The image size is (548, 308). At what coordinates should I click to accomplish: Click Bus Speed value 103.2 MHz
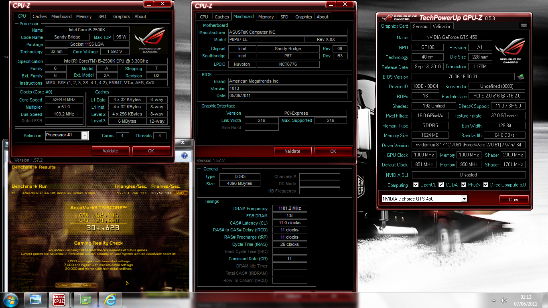[64, 114]
